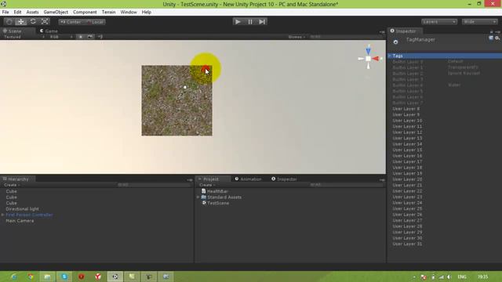Open File Explorer from the taskbar
The height and width of the screenshot is (282, 502).
47,277
